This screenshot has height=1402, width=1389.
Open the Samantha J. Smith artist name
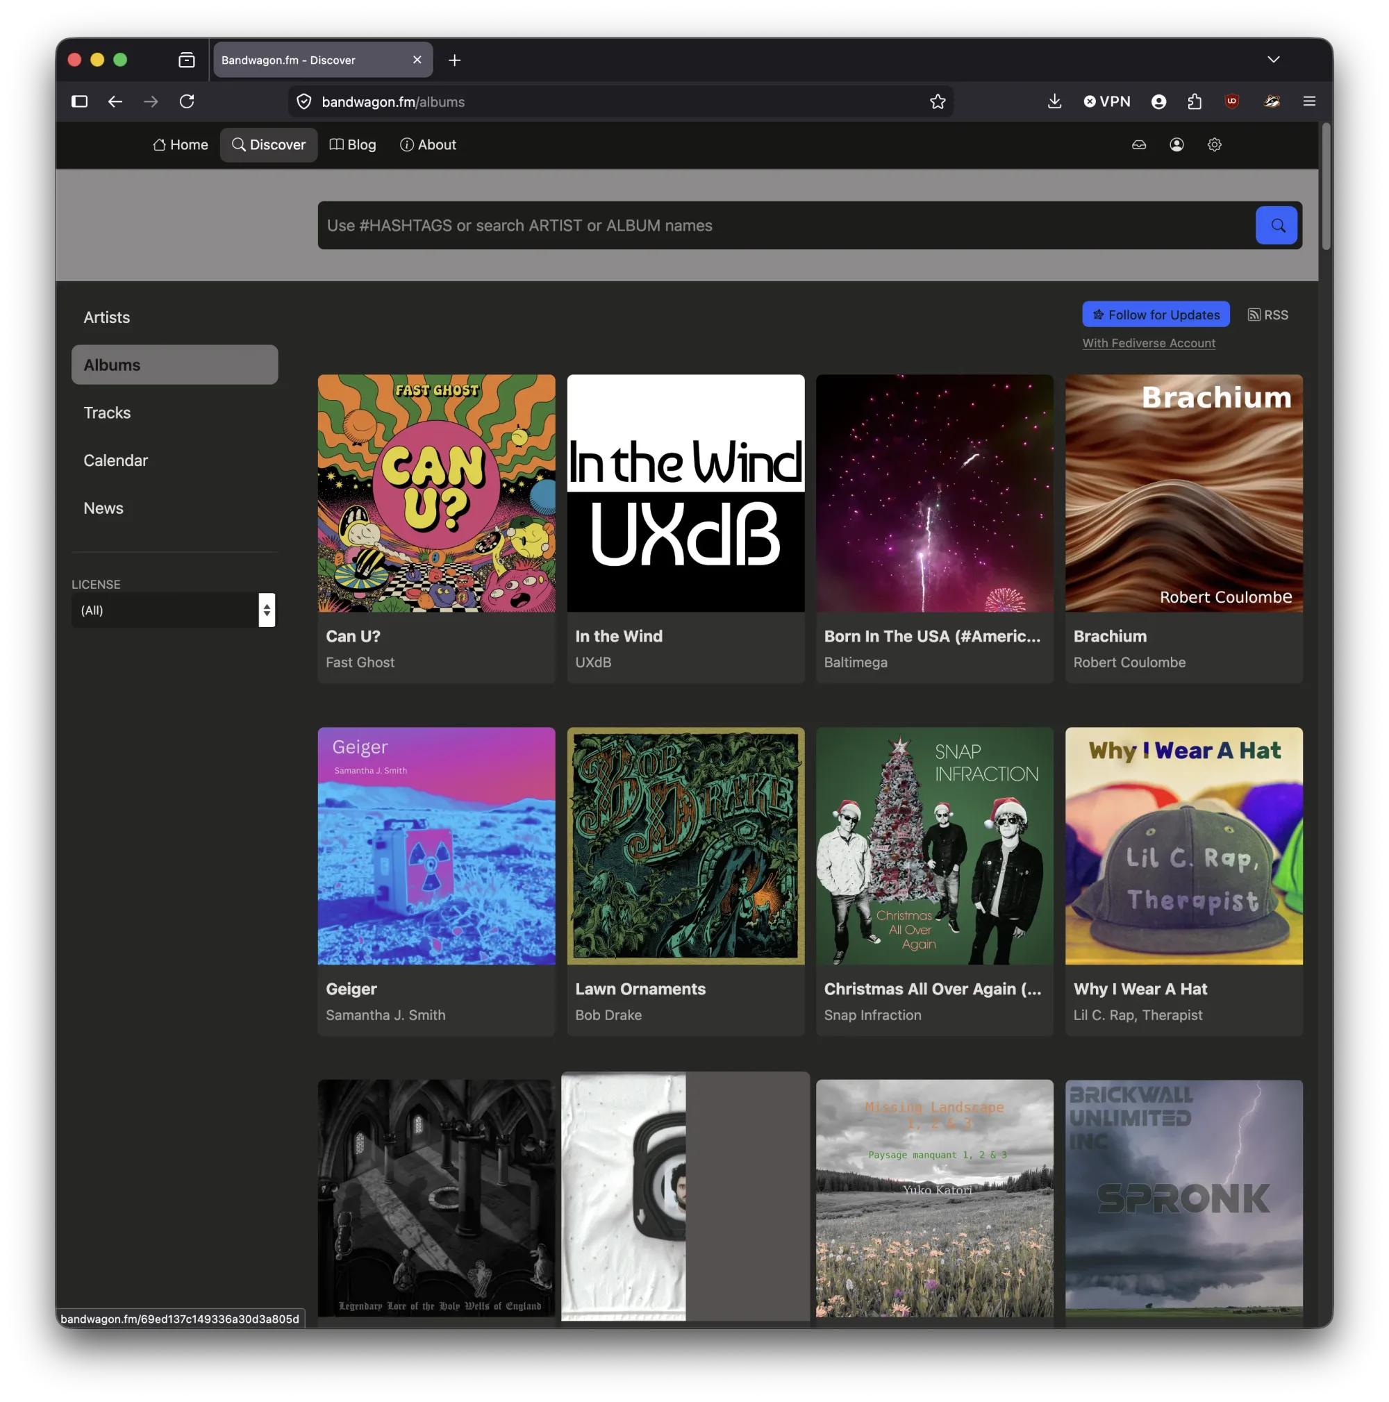pyautogui.click(x=385, y=1015)
